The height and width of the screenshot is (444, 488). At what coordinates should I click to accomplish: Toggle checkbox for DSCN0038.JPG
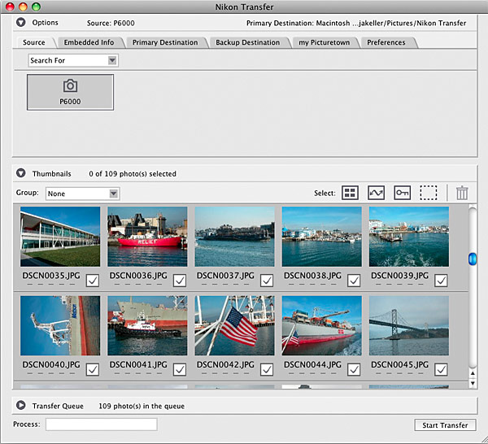(354, 281)
